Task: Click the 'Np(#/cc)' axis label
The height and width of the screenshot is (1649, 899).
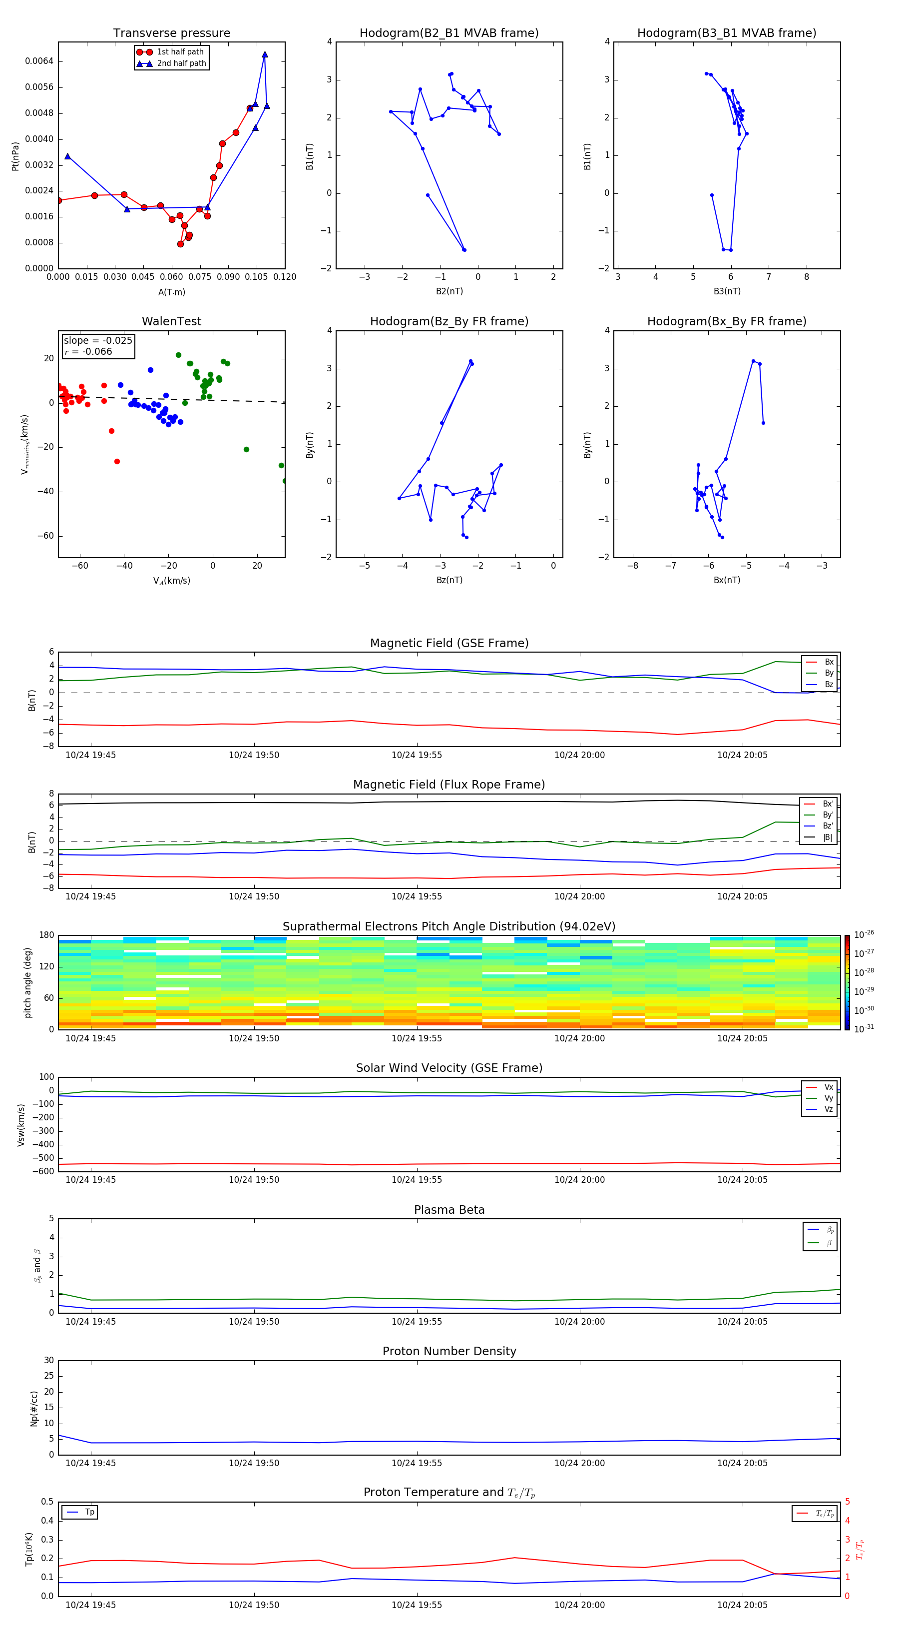Action: pos(34,1408)
